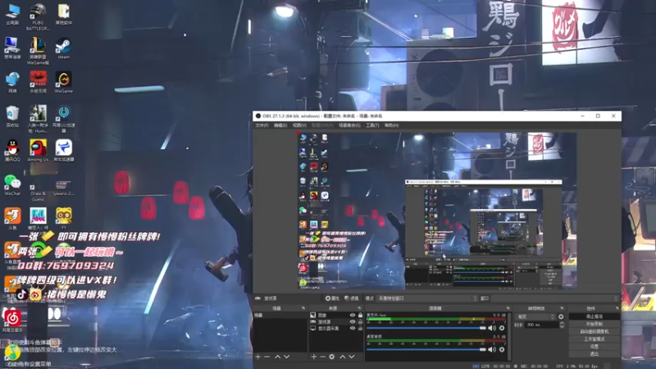Click 启动虚拟摄像机 virtual camera button
The width and height of the screenshot is (656, 369).
(x=594, y=331)
